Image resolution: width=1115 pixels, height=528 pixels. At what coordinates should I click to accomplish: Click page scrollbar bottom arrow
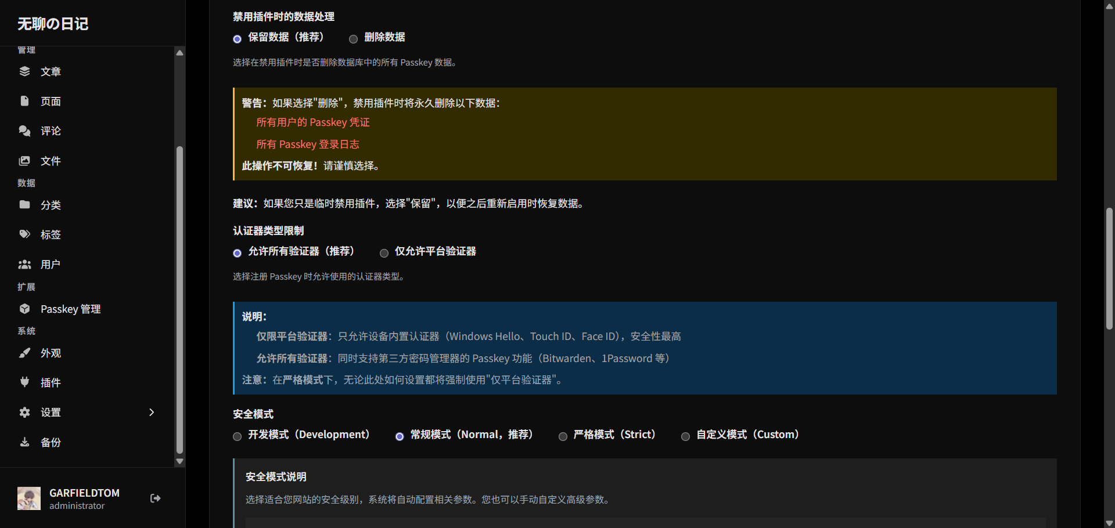tap(1109, 523)
